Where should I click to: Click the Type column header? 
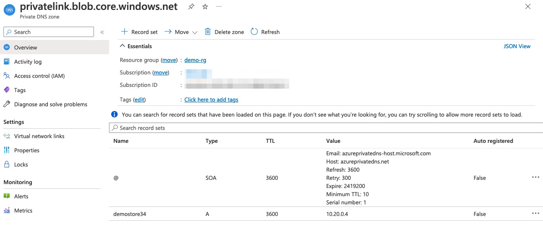click(212, 141)
